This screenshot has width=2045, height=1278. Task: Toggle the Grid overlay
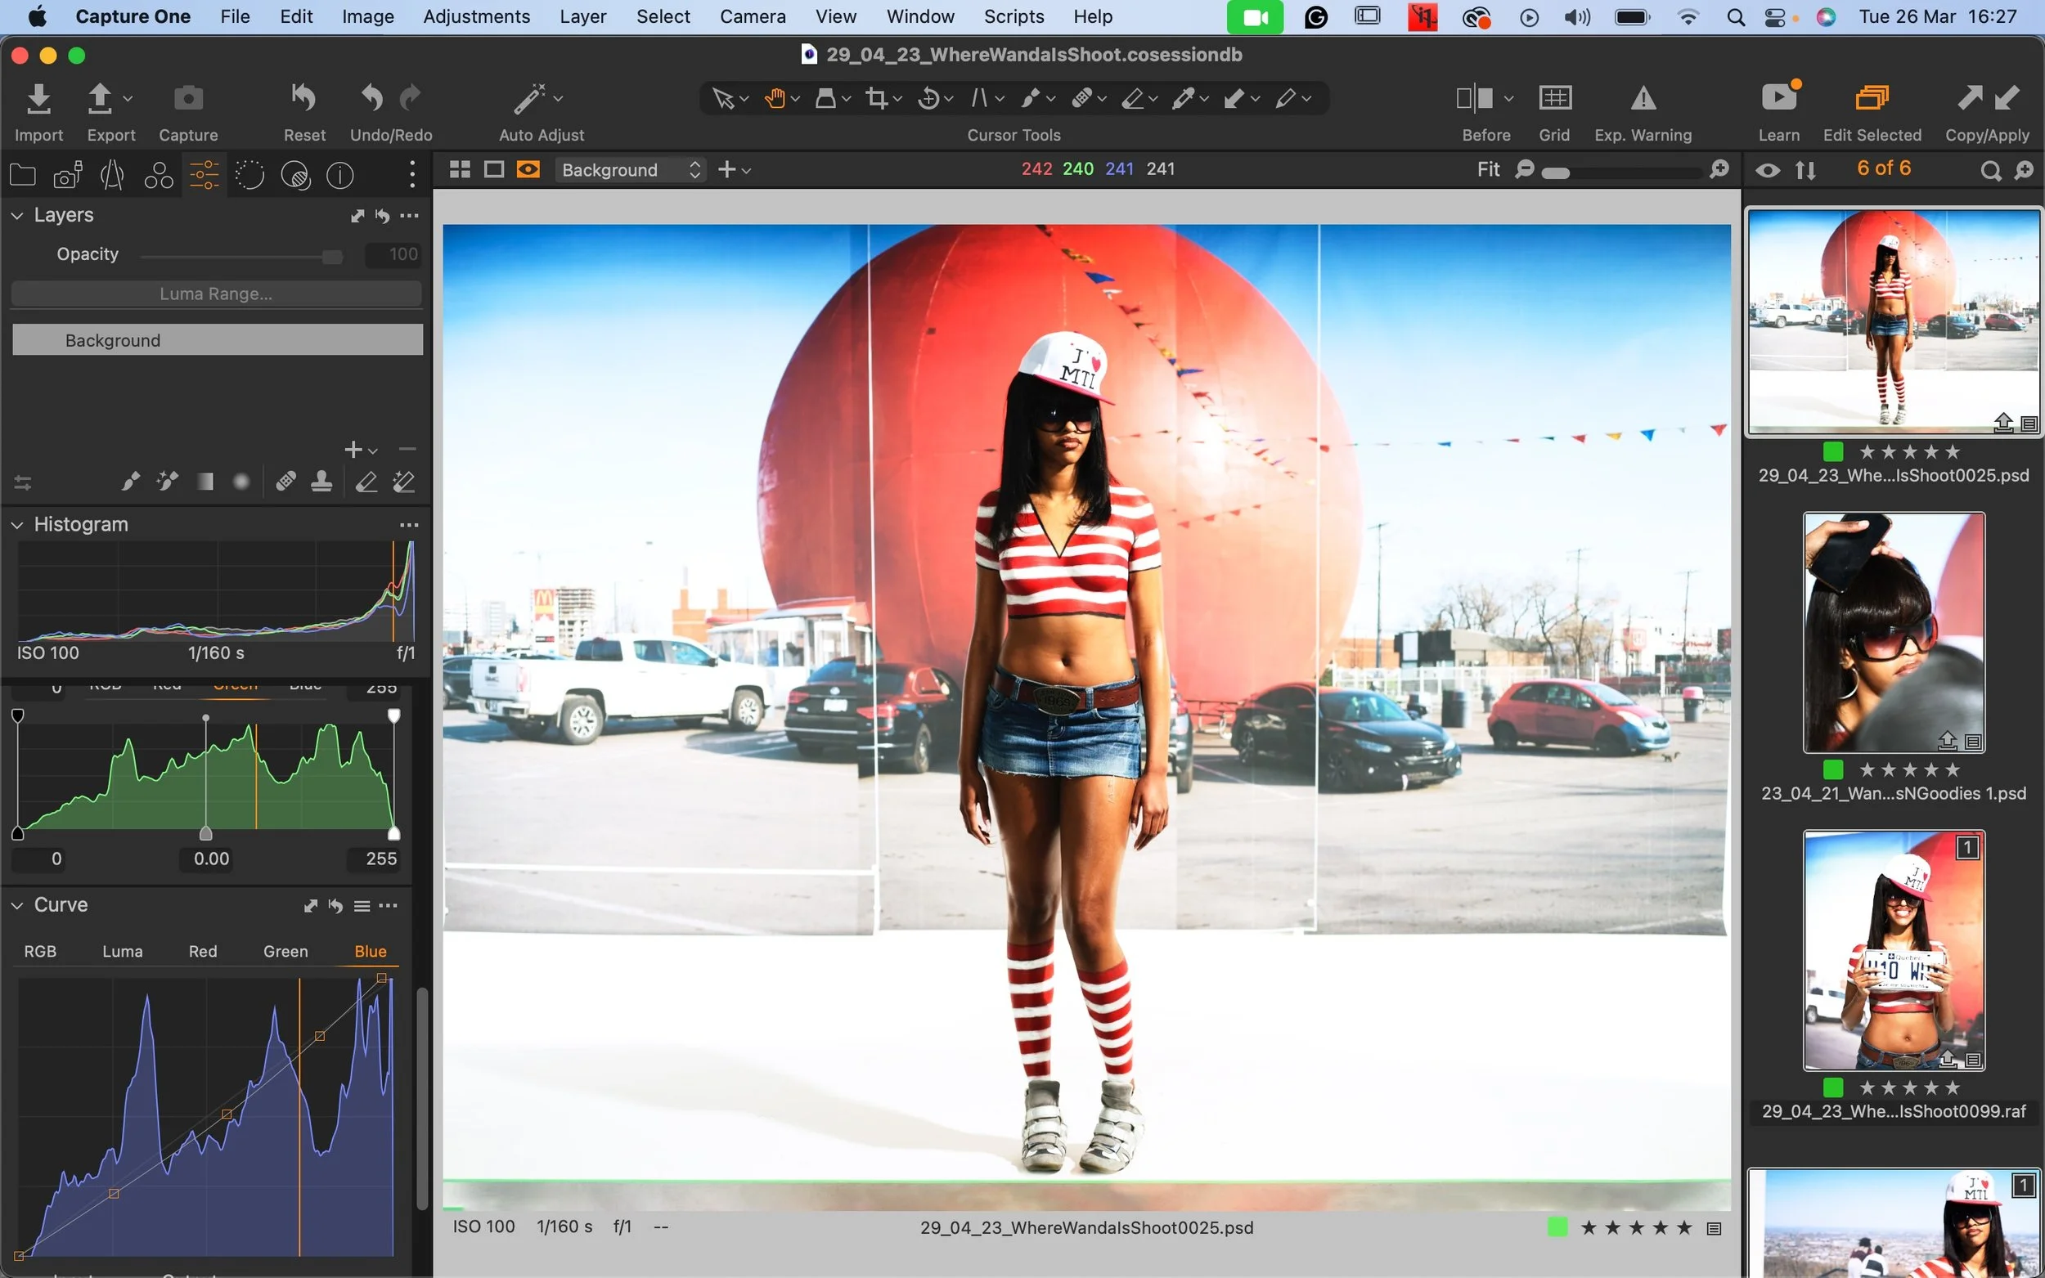click(1554, 99)
